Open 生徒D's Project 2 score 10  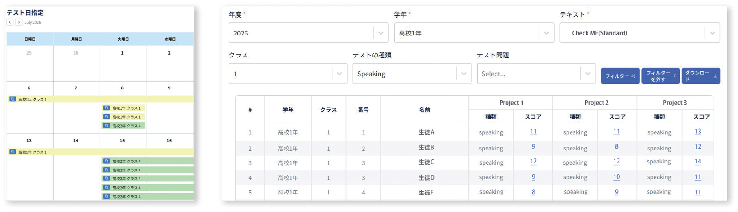(x=616, y=177)
